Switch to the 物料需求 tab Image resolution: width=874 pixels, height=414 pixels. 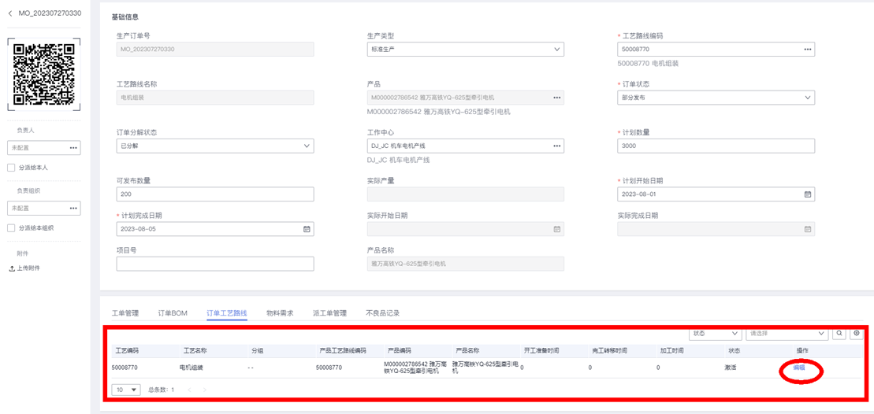point(280,313)
